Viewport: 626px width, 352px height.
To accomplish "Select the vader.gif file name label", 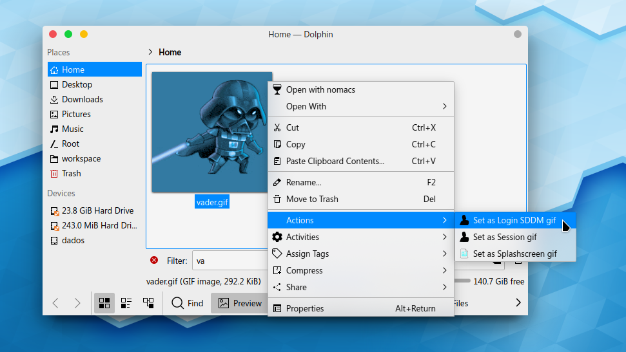I will (212, 202).
